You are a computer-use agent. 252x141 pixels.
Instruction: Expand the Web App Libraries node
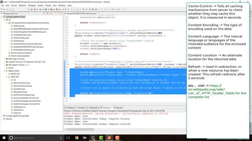tap(4, 59)
